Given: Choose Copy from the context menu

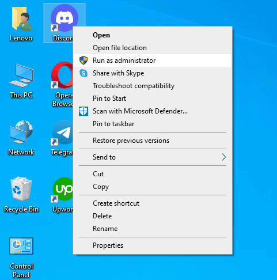Looking at the screenshot, I should [x=153, y=187].
